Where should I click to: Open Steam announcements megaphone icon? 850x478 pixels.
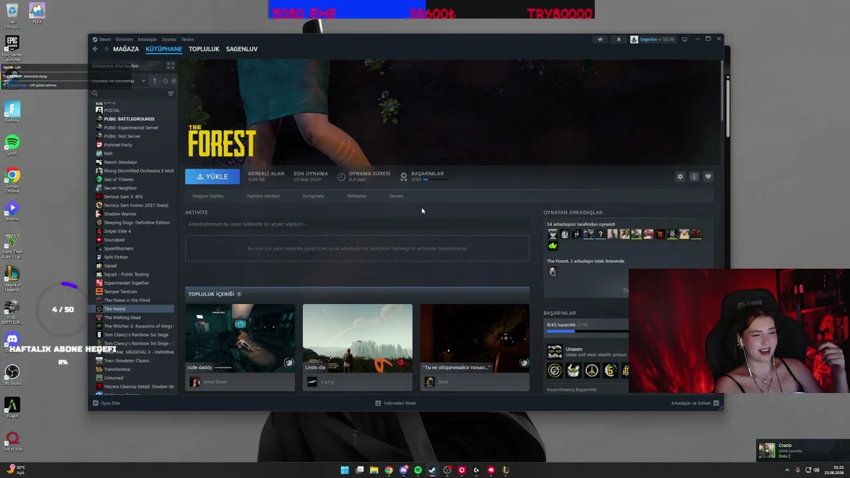coord(600,39)
